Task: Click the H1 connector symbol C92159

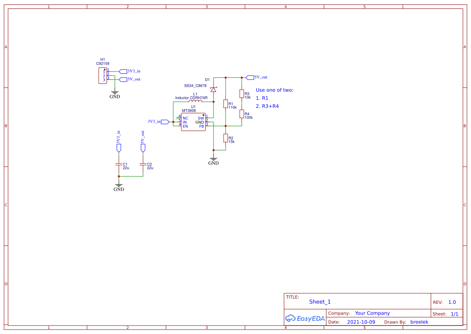Action: 102,75
